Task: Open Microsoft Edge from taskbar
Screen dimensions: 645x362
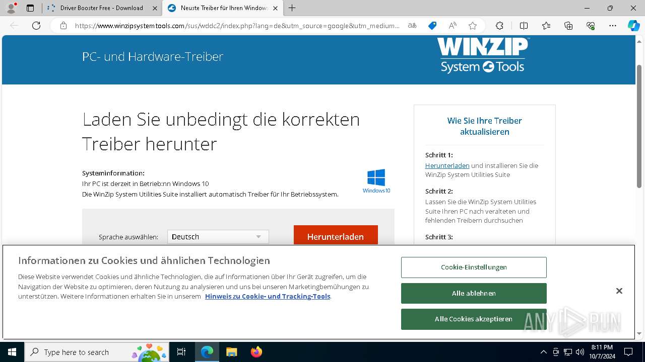Action: (207, 352)
